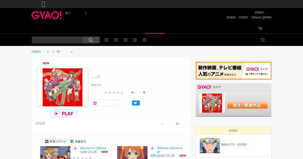Image resolution: width=303 pixels, height=159 pixels.
Task: Switch to 詳細表示 detail view
Action: point(78,141)
